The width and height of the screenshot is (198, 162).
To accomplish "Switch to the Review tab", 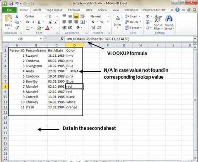I will (x=102, y=10).
